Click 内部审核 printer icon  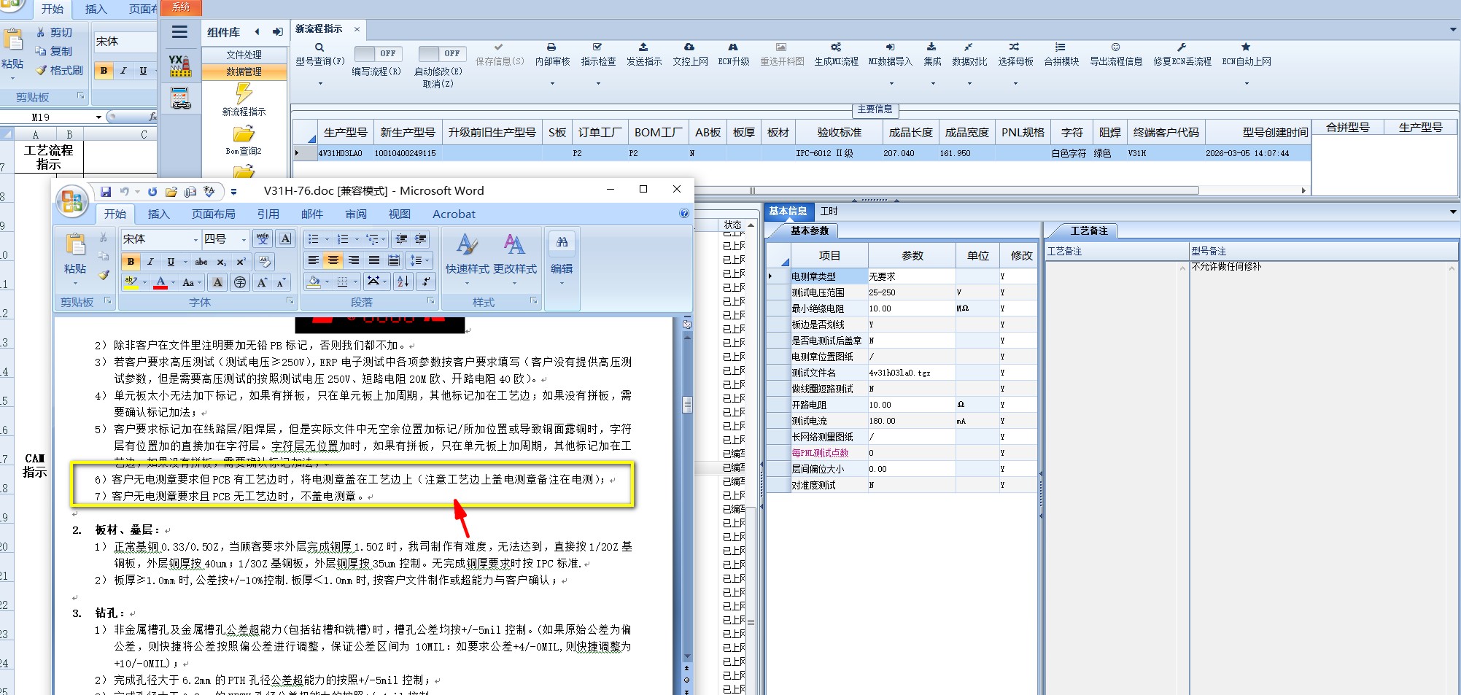point(551,47)
